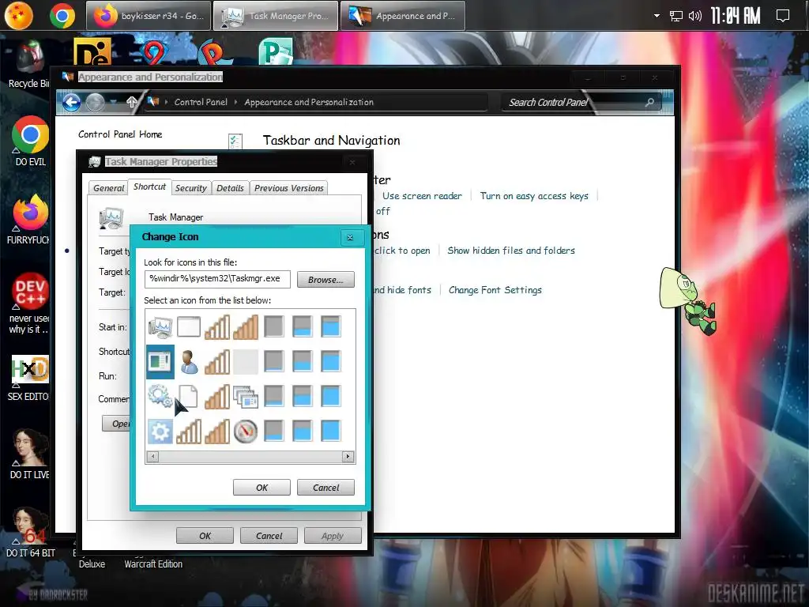The image size is (809, 607).
Task: Click OK in Task Manager Properties
Action: click(205, 536)
